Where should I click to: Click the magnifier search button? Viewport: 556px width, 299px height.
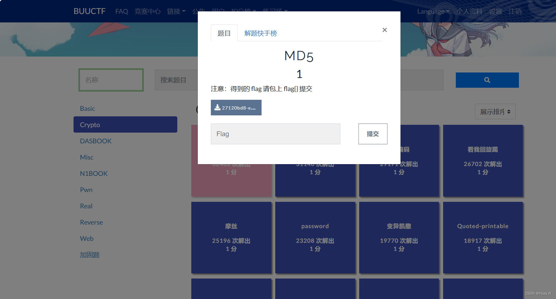[487, 80]
